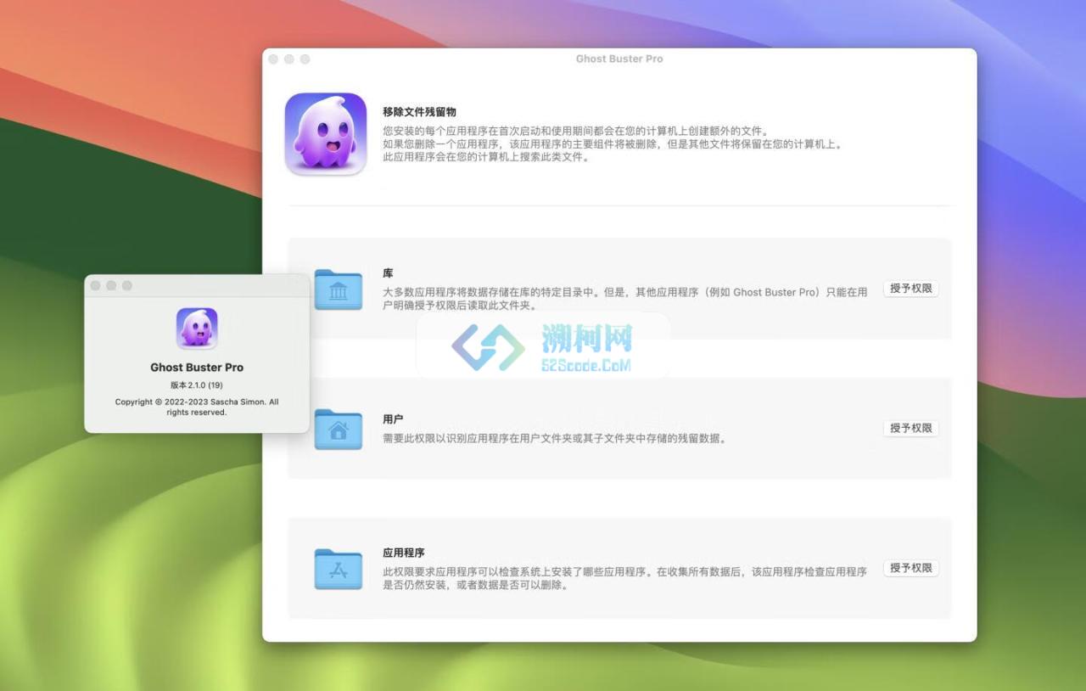This screenshot has width=1086, height=691.
Task: Click the 版本 2.1.0 (19) version text
Action: [x=197, y=385]
